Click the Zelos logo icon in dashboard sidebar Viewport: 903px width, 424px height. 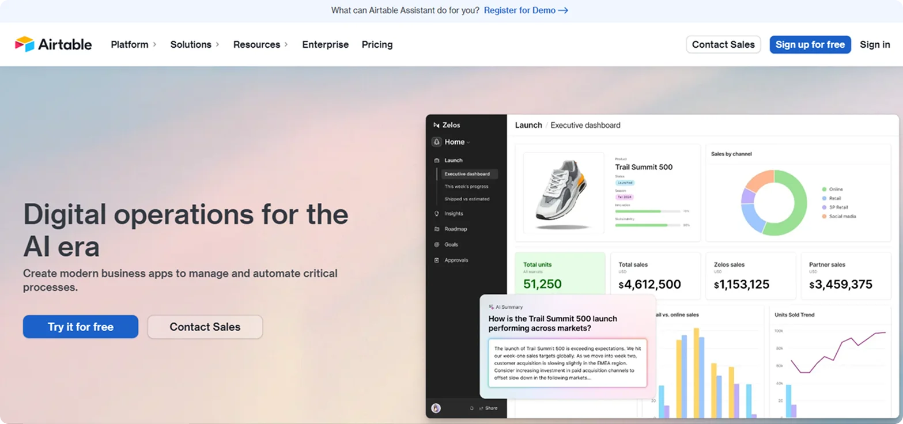click(x=436, y=125)
